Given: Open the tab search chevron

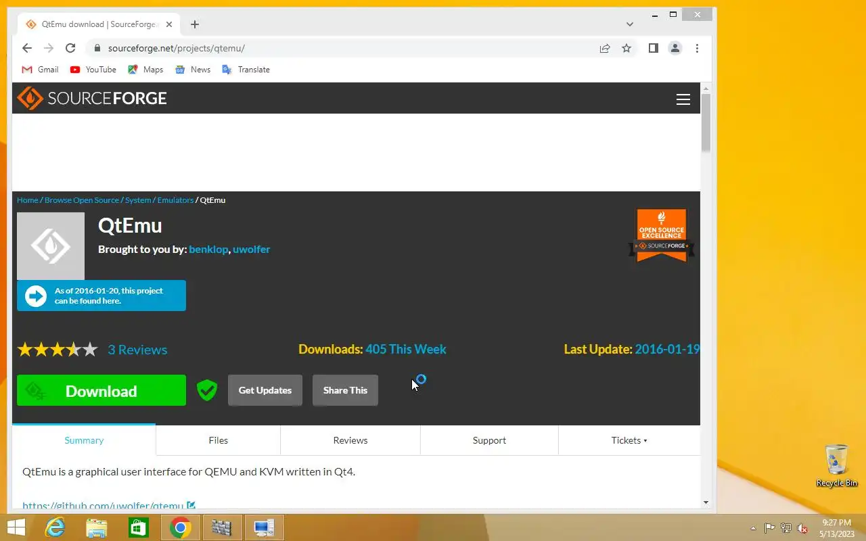Looking at the screenshot, I should point(630,24).
